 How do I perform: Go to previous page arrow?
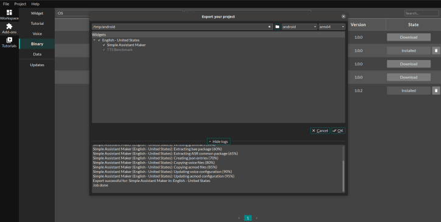click(239, 218)
